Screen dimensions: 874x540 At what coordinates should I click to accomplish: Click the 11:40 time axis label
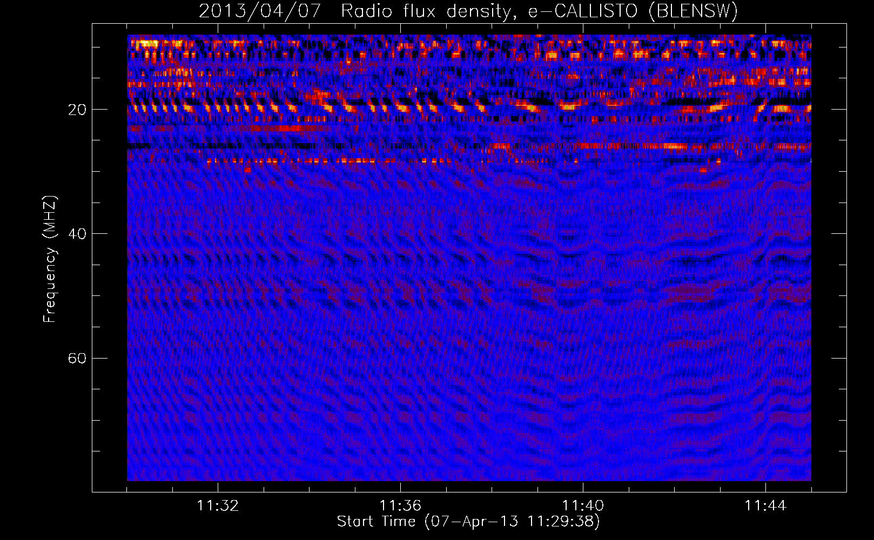coord(583,506)
